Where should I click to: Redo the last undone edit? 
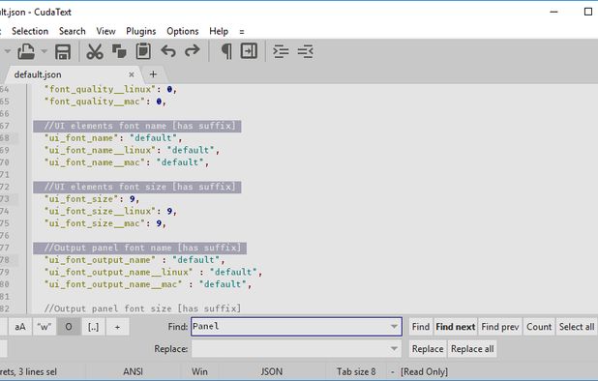(x=193, y=50)
